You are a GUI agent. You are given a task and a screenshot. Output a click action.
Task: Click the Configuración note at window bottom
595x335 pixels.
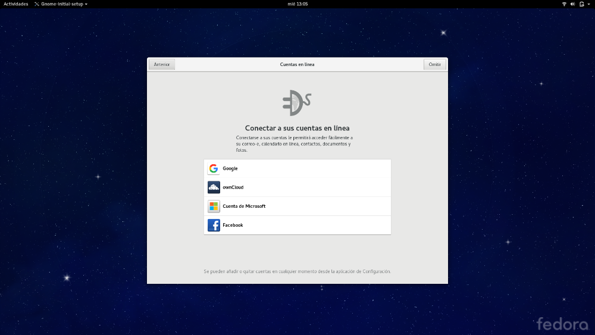pyautogui.click(x=297, y=272)
